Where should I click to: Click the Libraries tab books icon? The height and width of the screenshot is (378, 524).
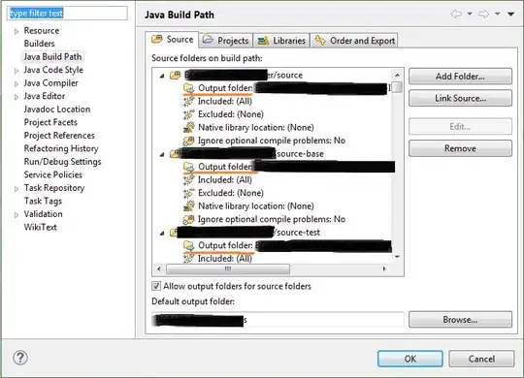point(263,41)
